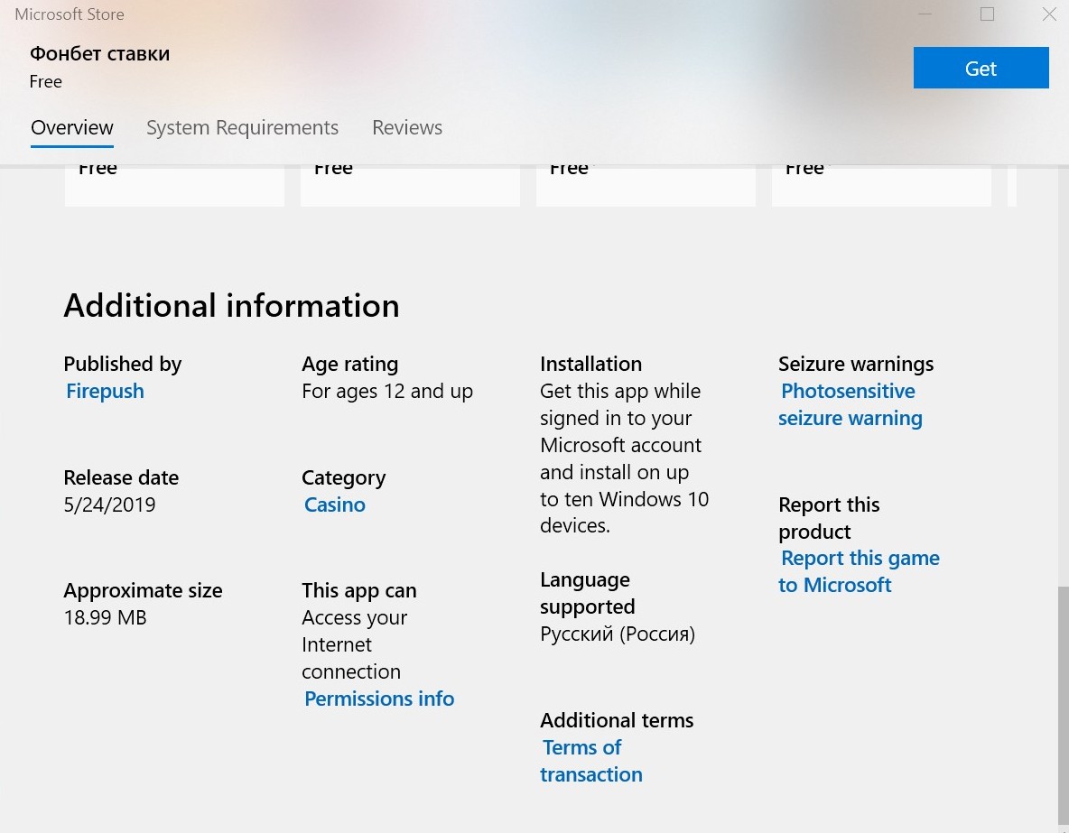Open the Casino category link
The image size is (1069, 833).
(x=335, y=505)
